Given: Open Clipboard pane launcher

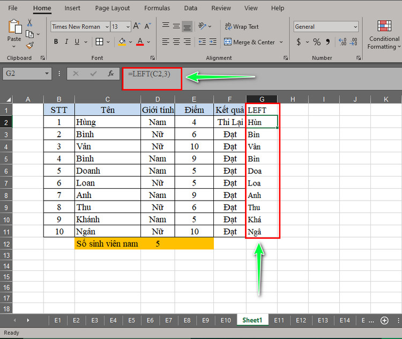Looking at the screenshot, I should click(x=43, y=58).
